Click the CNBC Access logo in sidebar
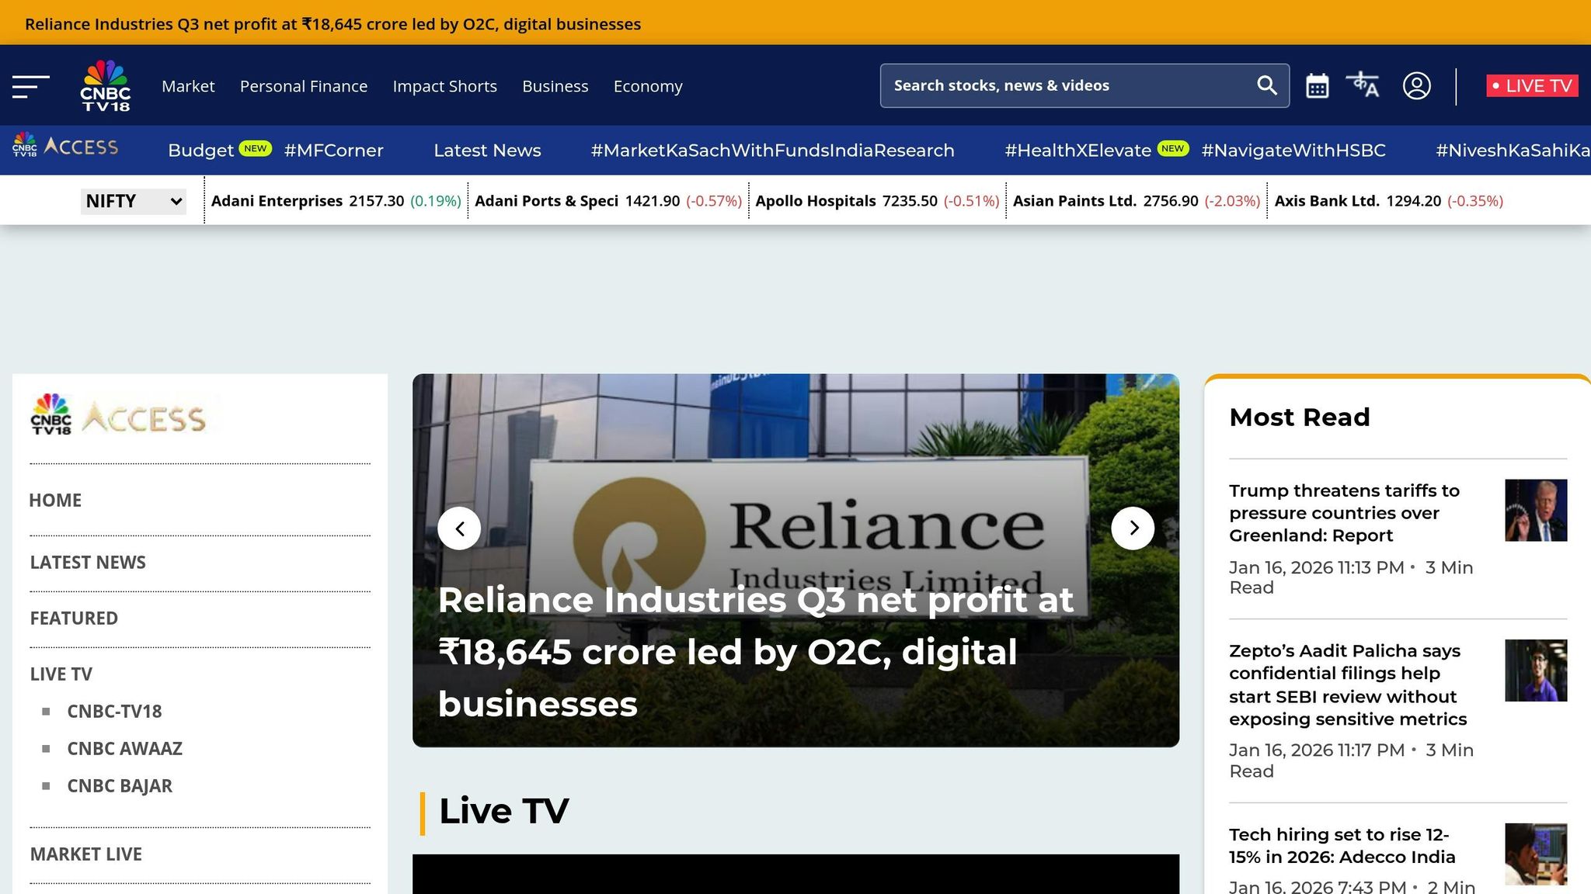The width and height of the screenshot is (1591, 894). pyautogui.click(x=118, y=414)
